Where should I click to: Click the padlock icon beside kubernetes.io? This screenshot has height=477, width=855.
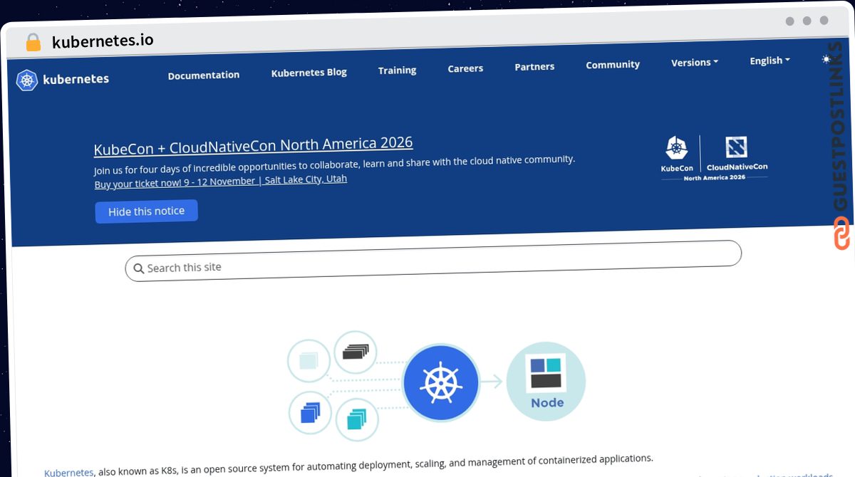[33, 42]
